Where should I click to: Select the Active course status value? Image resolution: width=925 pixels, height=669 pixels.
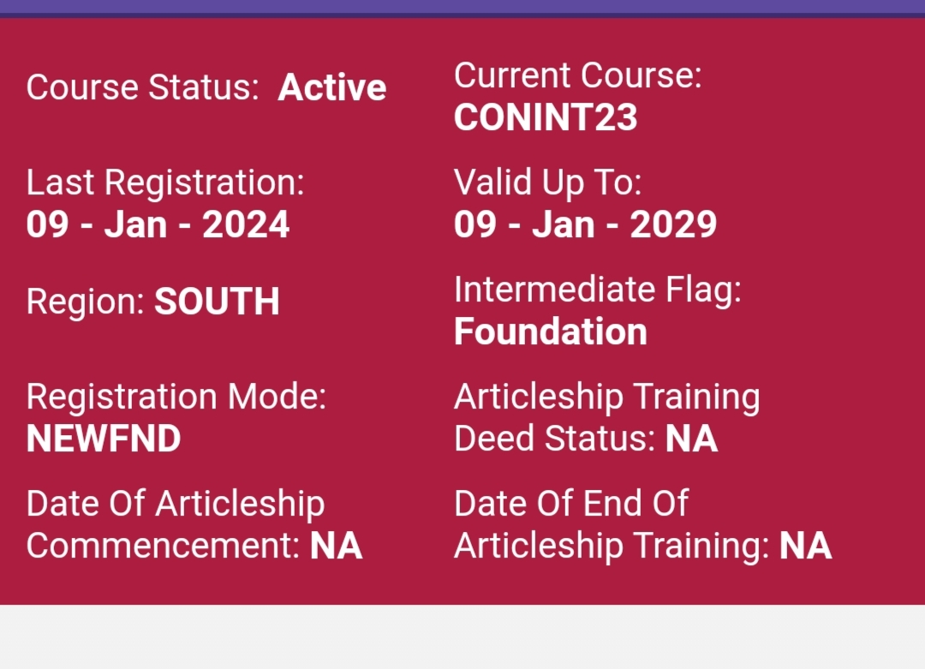(x=332, y=87)
